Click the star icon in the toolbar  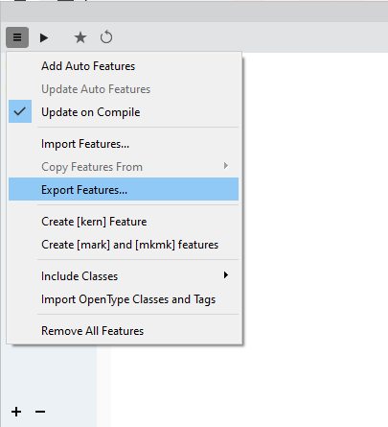tap(80, 37)
